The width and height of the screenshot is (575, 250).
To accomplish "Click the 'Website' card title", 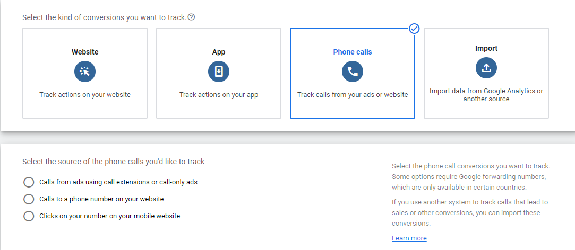I will click(x=85, y=52).
